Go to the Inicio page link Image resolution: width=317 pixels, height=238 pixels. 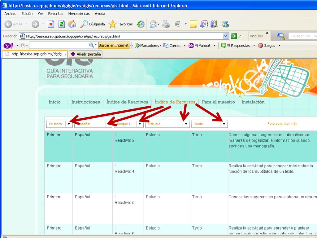click(x=54, y=102)
